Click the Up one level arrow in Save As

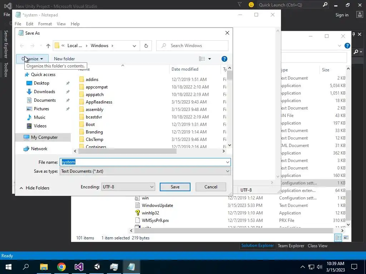tap(48, 46)
